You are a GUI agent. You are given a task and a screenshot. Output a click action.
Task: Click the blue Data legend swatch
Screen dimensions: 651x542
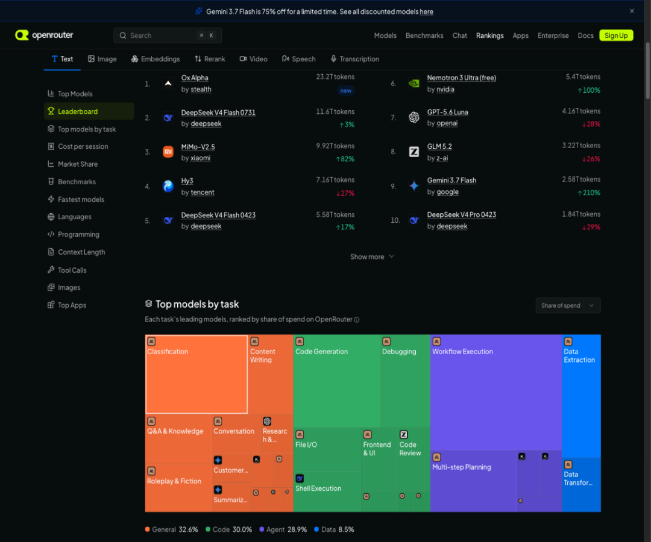pyautogui.click(x=316, y=529)
